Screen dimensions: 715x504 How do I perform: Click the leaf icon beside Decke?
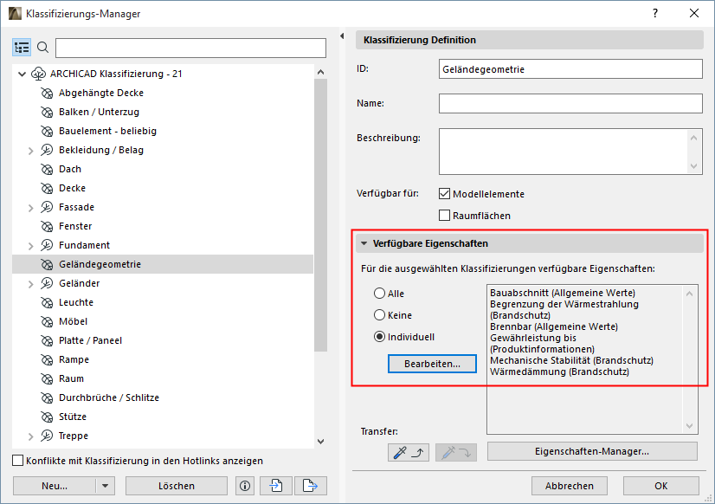pyautogui.click(x=47, y=189)
